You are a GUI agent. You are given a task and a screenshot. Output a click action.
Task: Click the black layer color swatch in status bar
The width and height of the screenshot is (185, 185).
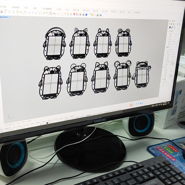coord(48,123)
